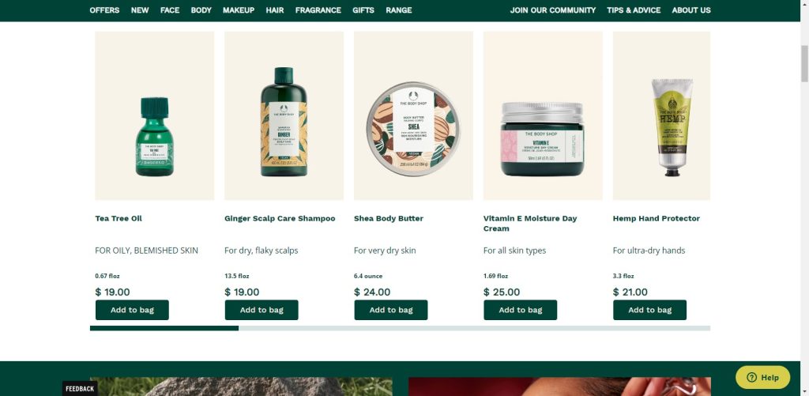Open the FACE menu
Screen dimensions: 809x396
(170, 10)
